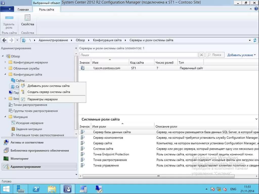The width and height of the screenshot is (259, 194).
Task: Expand the Конфигурация иерархии folder
Action: (x=5, y=62)
